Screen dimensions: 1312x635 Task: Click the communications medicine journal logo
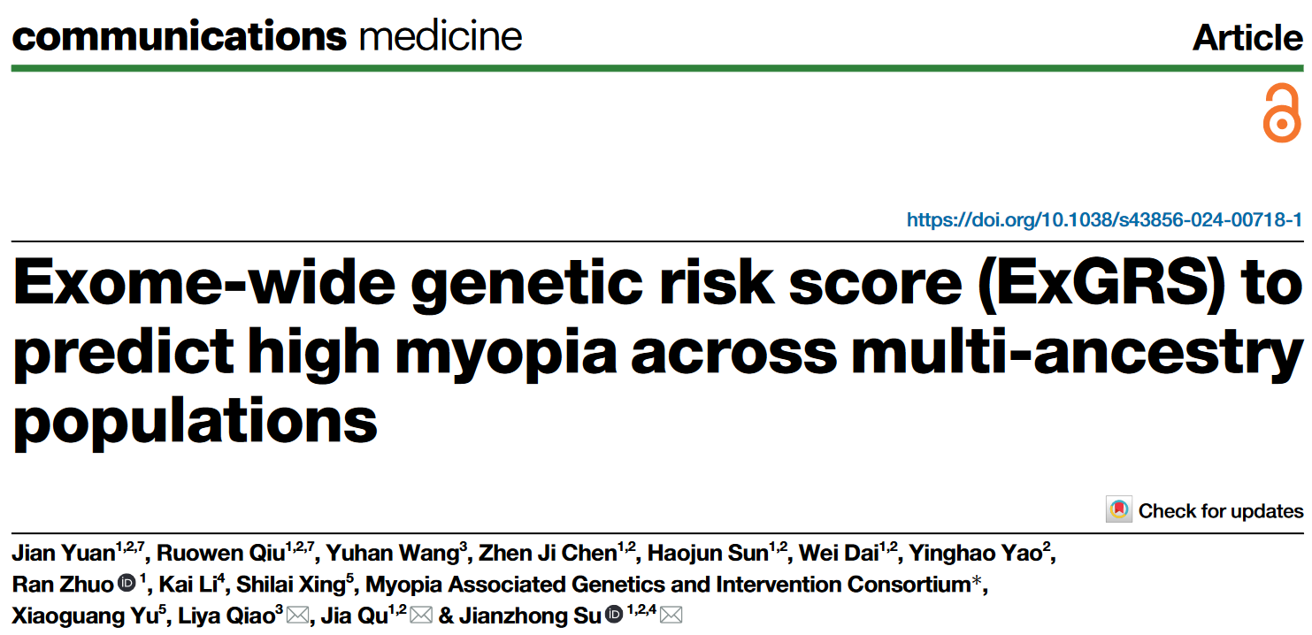(266, 36)
